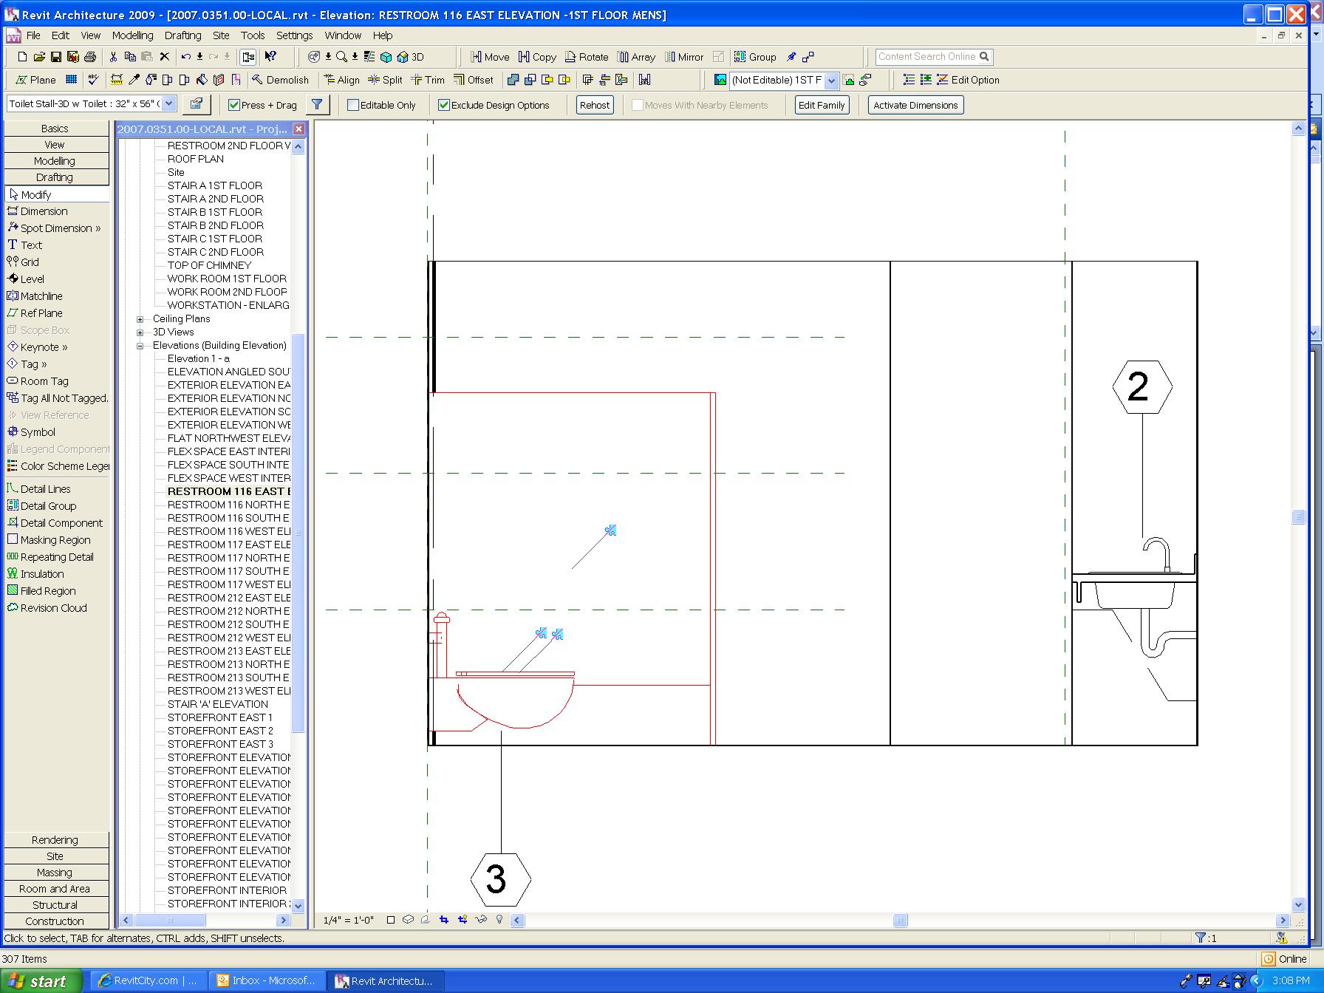
Task: Select the Offset tool
Action: 474,80
